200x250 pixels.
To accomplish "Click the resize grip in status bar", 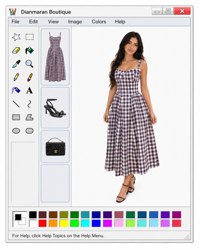I will point(187,236).
